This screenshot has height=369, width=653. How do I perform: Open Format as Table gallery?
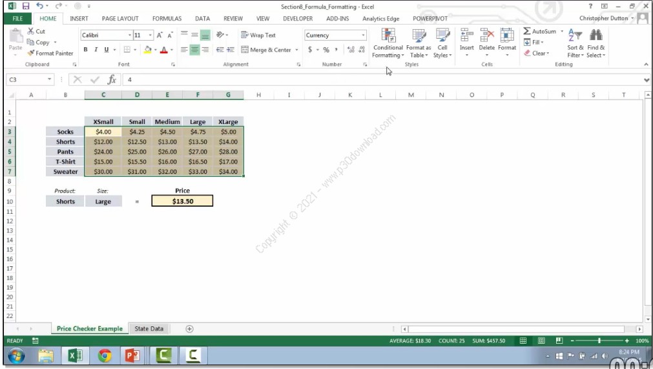point(419,43)
